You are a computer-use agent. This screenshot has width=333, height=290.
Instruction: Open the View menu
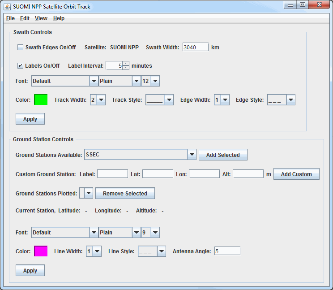coord(41,18)
